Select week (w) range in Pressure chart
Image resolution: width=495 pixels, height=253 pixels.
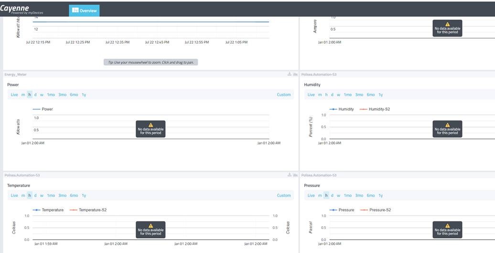pos(338,195)
